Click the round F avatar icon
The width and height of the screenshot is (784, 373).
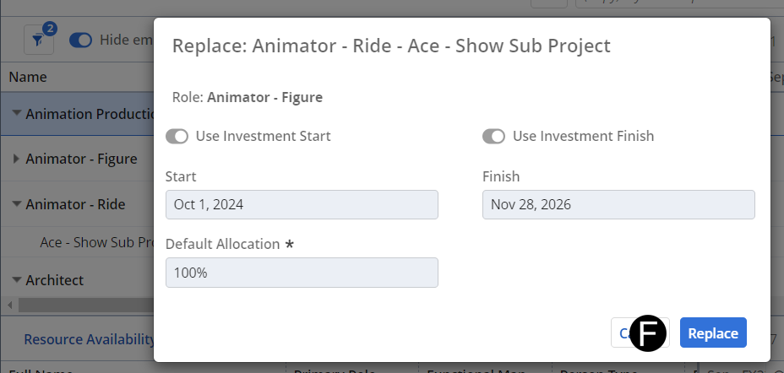coord(649,333)
